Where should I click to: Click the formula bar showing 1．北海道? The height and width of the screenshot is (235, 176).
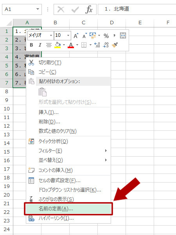tap(137, 9)
